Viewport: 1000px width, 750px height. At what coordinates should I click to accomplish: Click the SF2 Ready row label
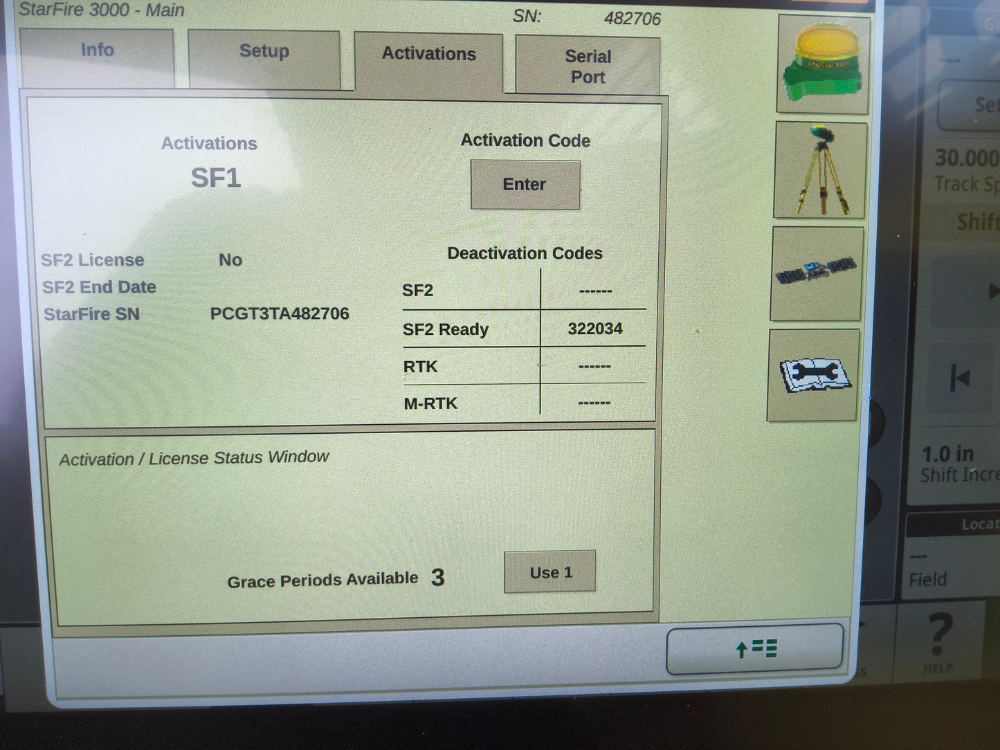click(446, 329)
